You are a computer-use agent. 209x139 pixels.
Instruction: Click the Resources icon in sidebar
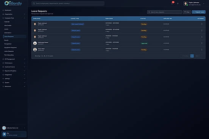pos(3,86)
